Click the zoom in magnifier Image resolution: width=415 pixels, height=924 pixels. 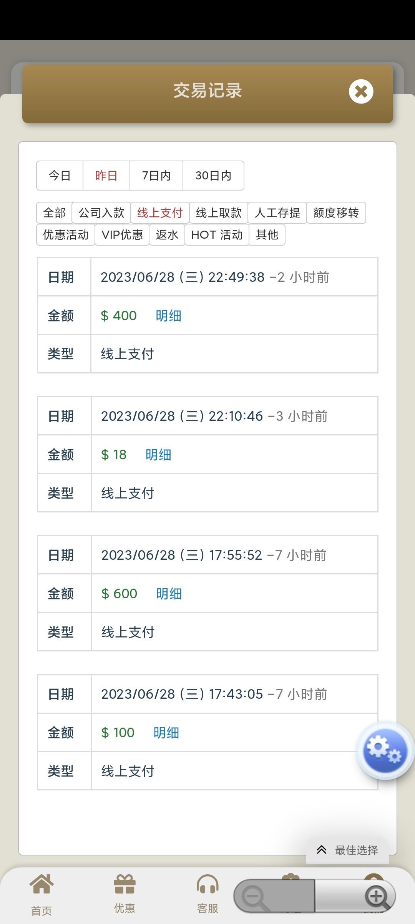pos(377,897)
